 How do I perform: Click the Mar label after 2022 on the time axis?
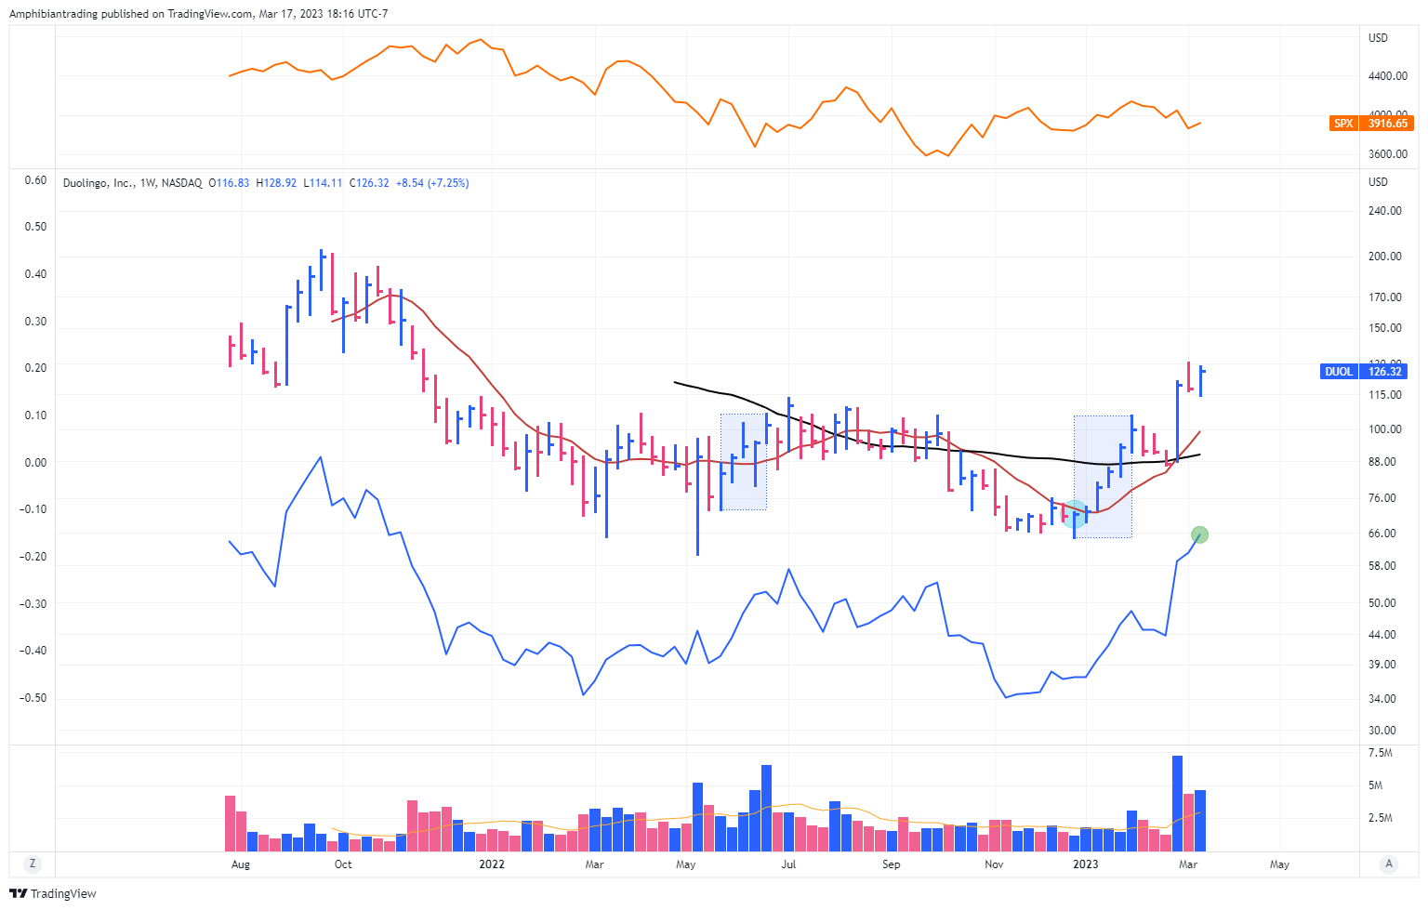click(594, 864)
